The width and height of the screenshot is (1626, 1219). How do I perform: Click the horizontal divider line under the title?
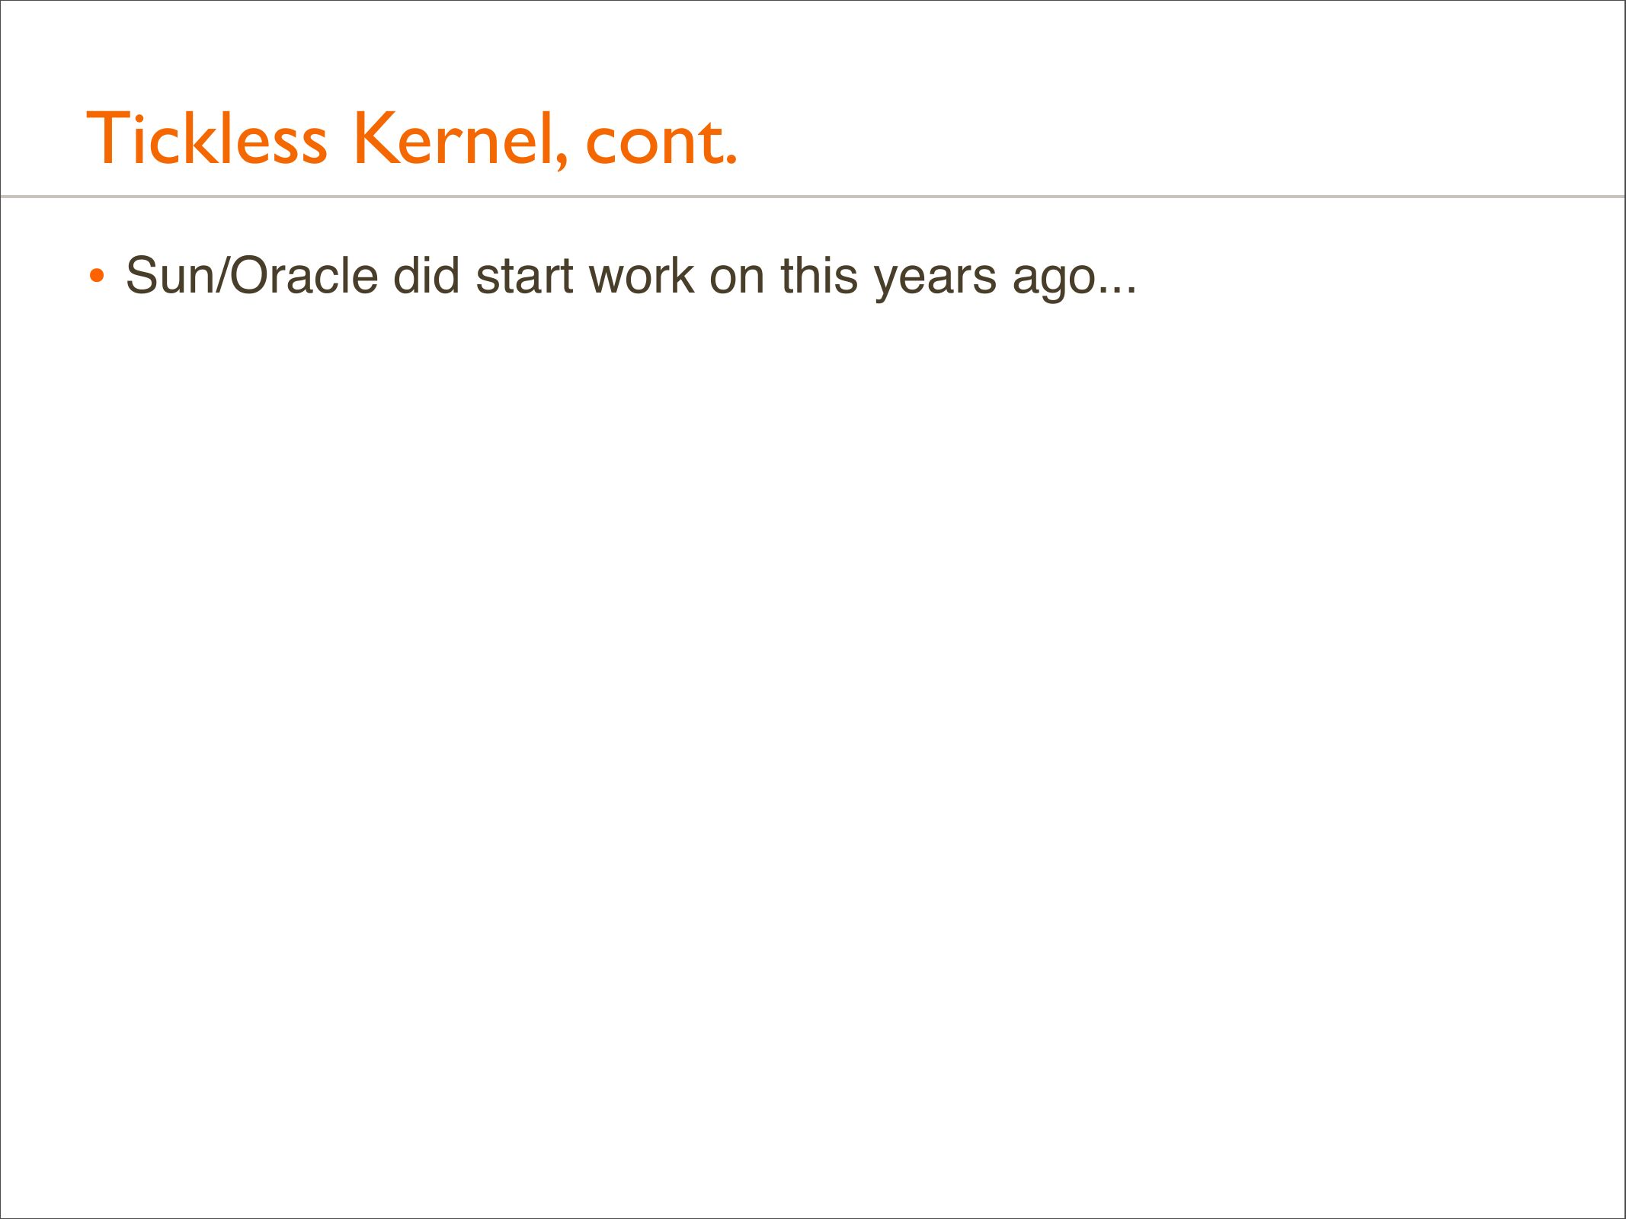click(813, 197)
